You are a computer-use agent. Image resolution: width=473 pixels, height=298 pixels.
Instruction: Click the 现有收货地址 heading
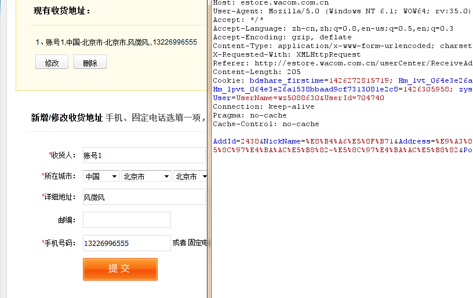coord(62,11)
